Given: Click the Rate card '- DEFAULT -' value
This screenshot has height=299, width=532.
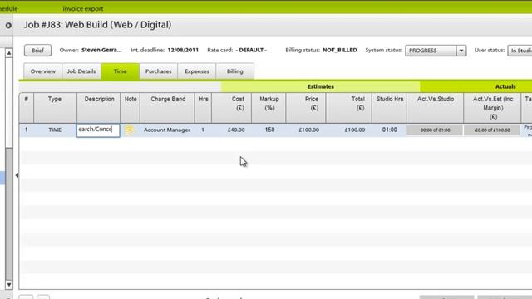Looking at the screenshot, I should coord(251,50).
